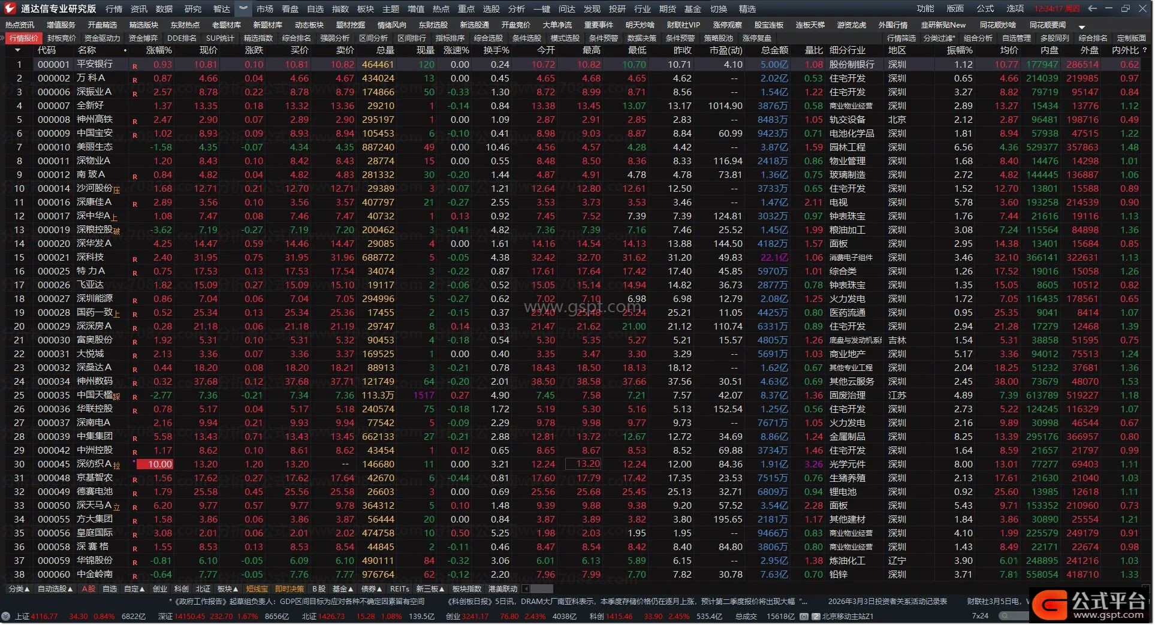Click the 定制版面 button
1155x625 pixels.
(1131, 38)
